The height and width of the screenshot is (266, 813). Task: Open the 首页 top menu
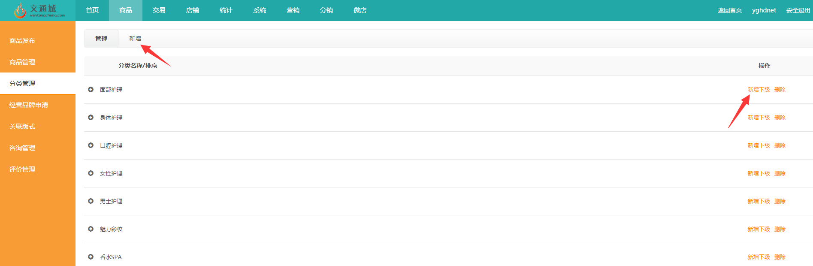92,10
